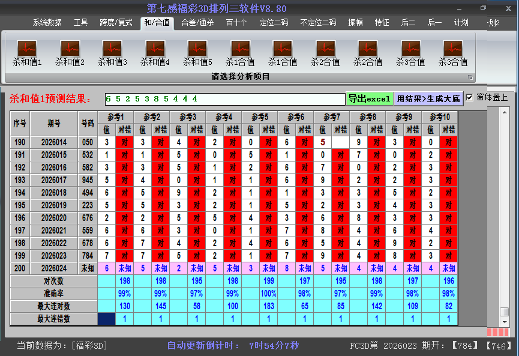The image size is (519, 356).
Task: Open the 系统数据 tab
Action: [x=47, y=23]
